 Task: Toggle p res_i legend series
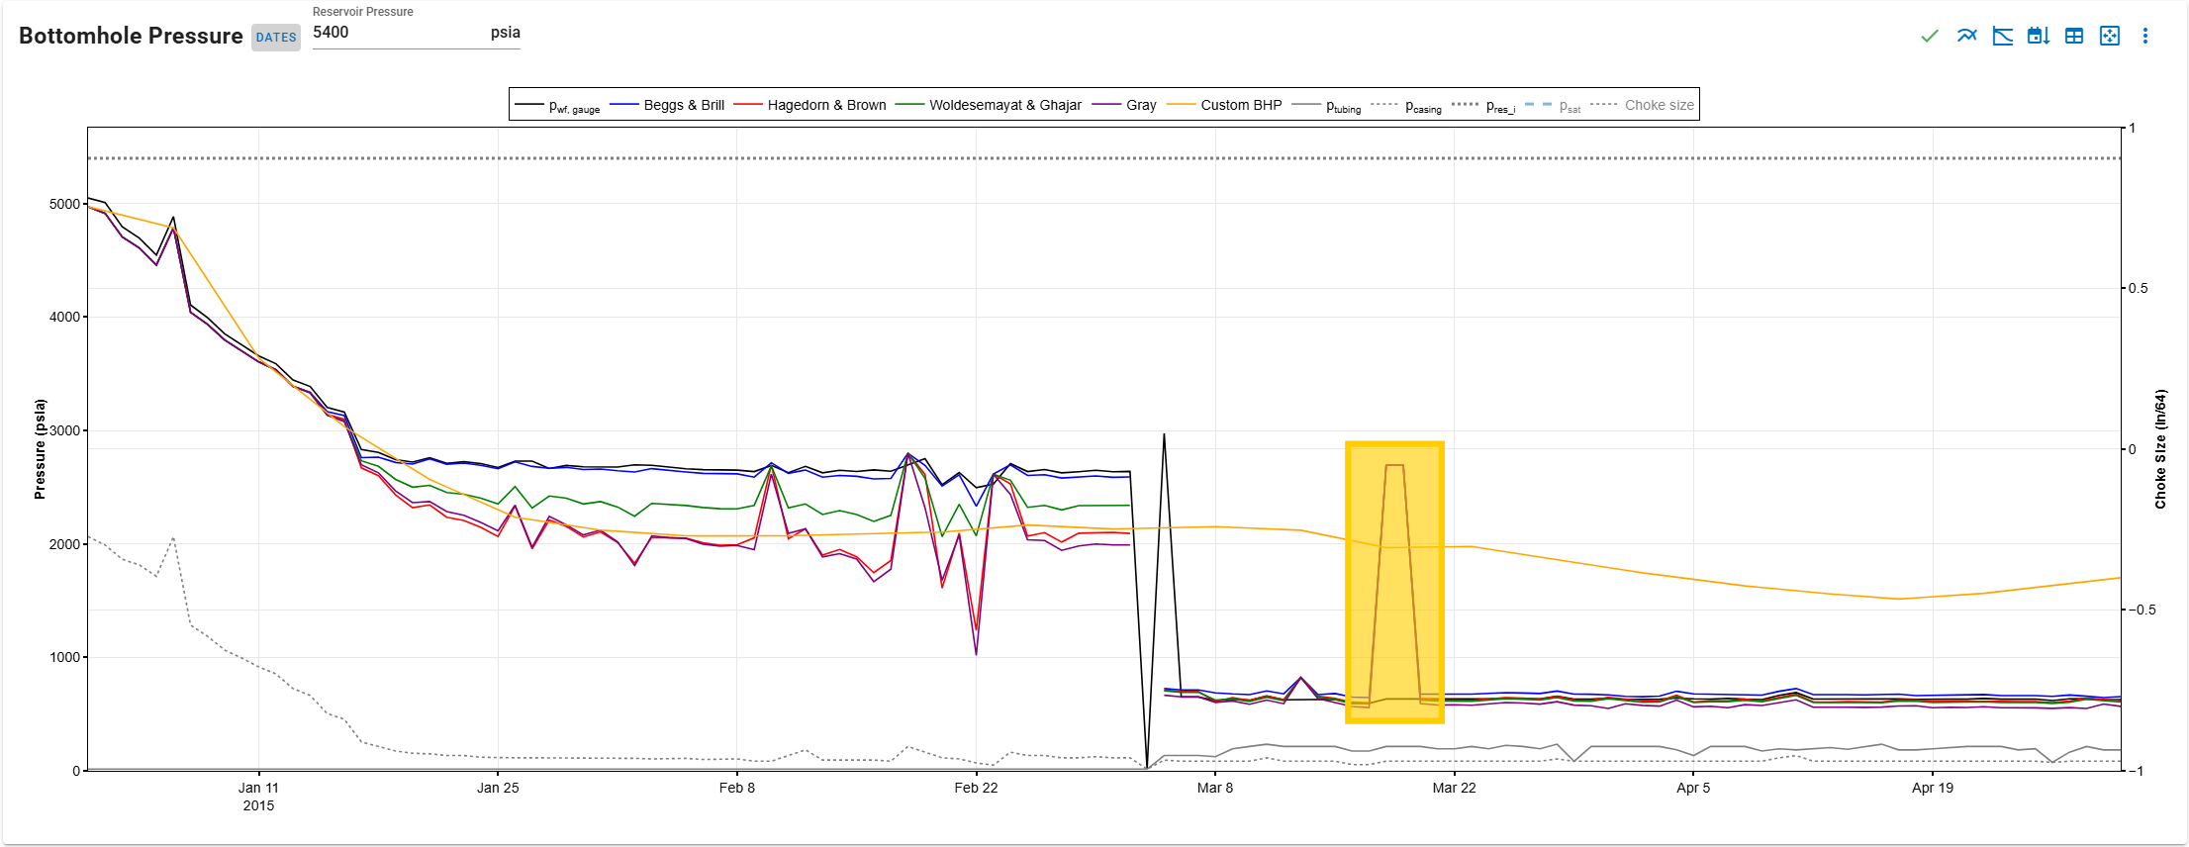[x=1483, y=105]
